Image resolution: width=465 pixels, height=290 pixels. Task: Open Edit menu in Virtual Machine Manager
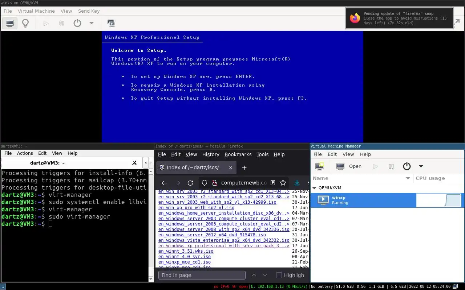pyautogui.click(x=332, y=154)
